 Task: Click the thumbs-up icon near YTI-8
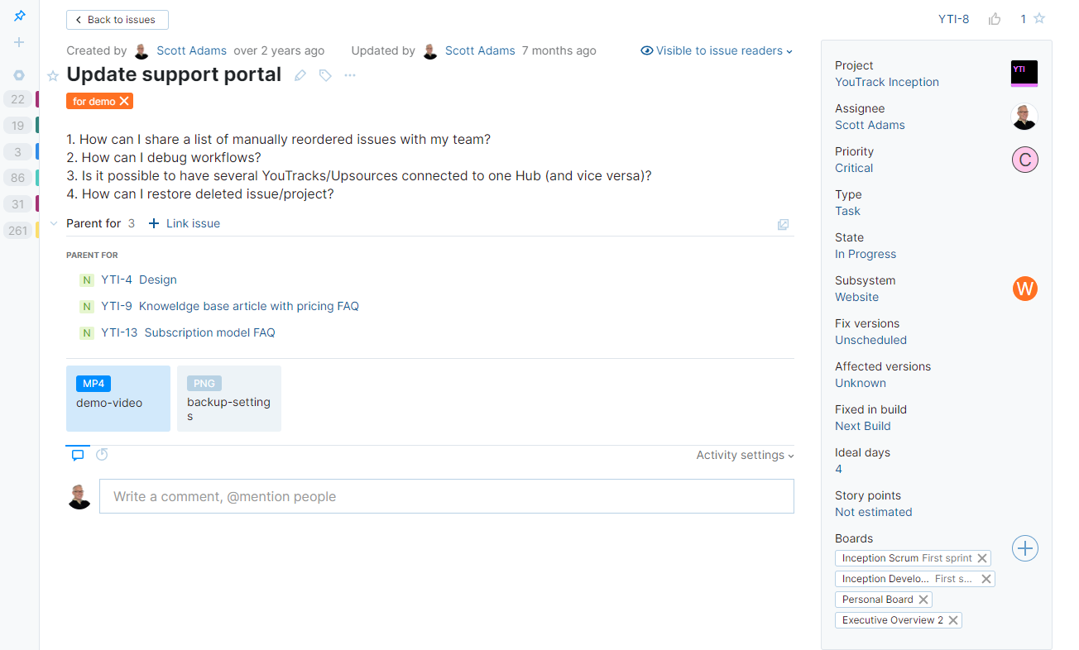pyautogui.click(x=995, y=19)
